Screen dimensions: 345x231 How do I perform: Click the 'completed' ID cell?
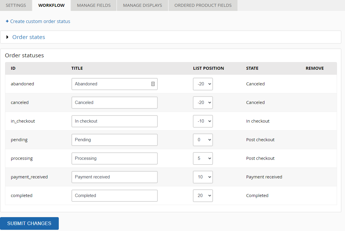[x=22, y=196]
